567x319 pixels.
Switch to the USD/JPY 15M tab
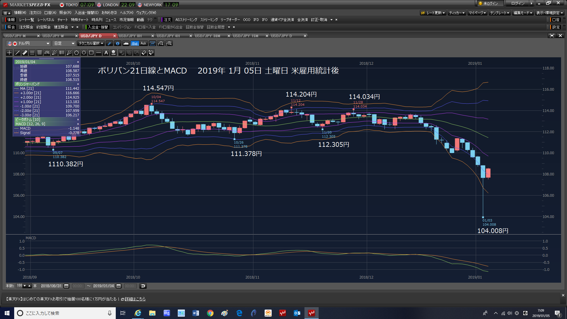click(x=246, y=36)
